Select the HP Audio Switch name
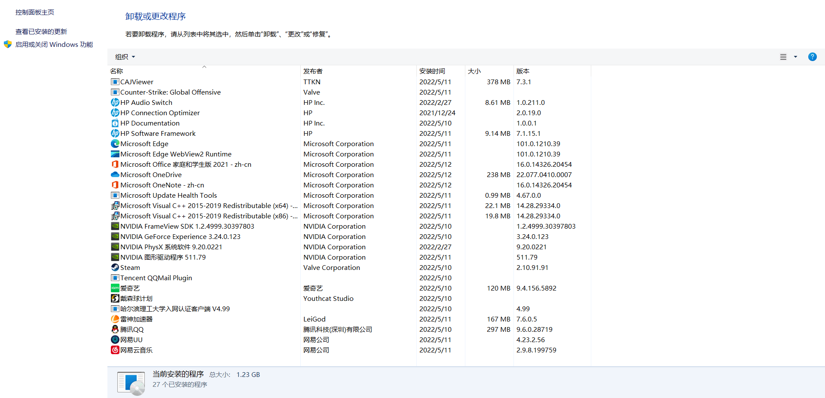 pos(146,102)
